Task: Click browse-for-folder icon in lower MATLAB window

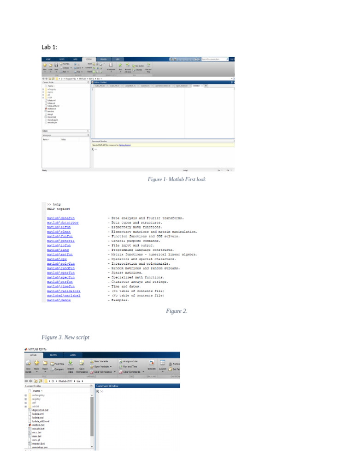Action: click(41, 381)
